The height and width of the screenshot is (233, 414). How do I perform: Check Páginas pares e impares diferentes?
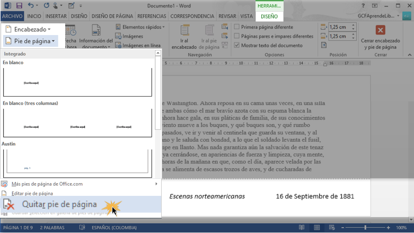click(237, 36)
